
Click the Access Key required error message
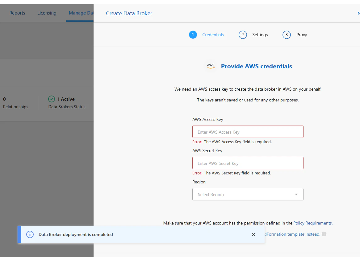(232, 142)
